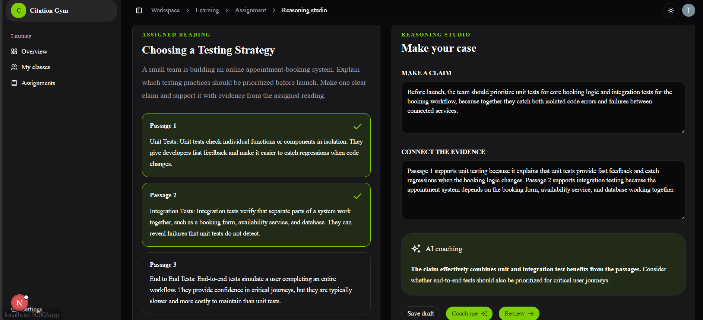Image resolution: width=703 pixels, height=320 pixels.
Task: Click the claim text area resize handle
Action: click(x=683, y=131)
